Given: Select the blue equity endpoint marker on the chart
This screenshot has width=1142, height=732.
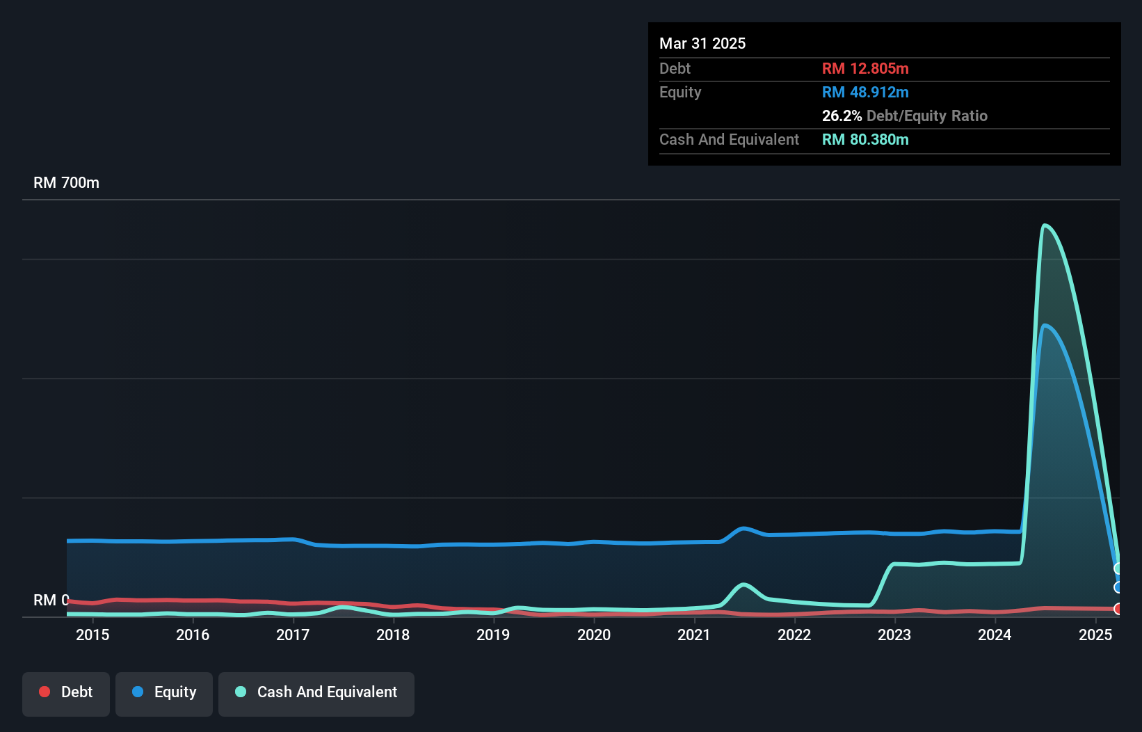Looking at the screenshot, I should tap(1118, 587).
